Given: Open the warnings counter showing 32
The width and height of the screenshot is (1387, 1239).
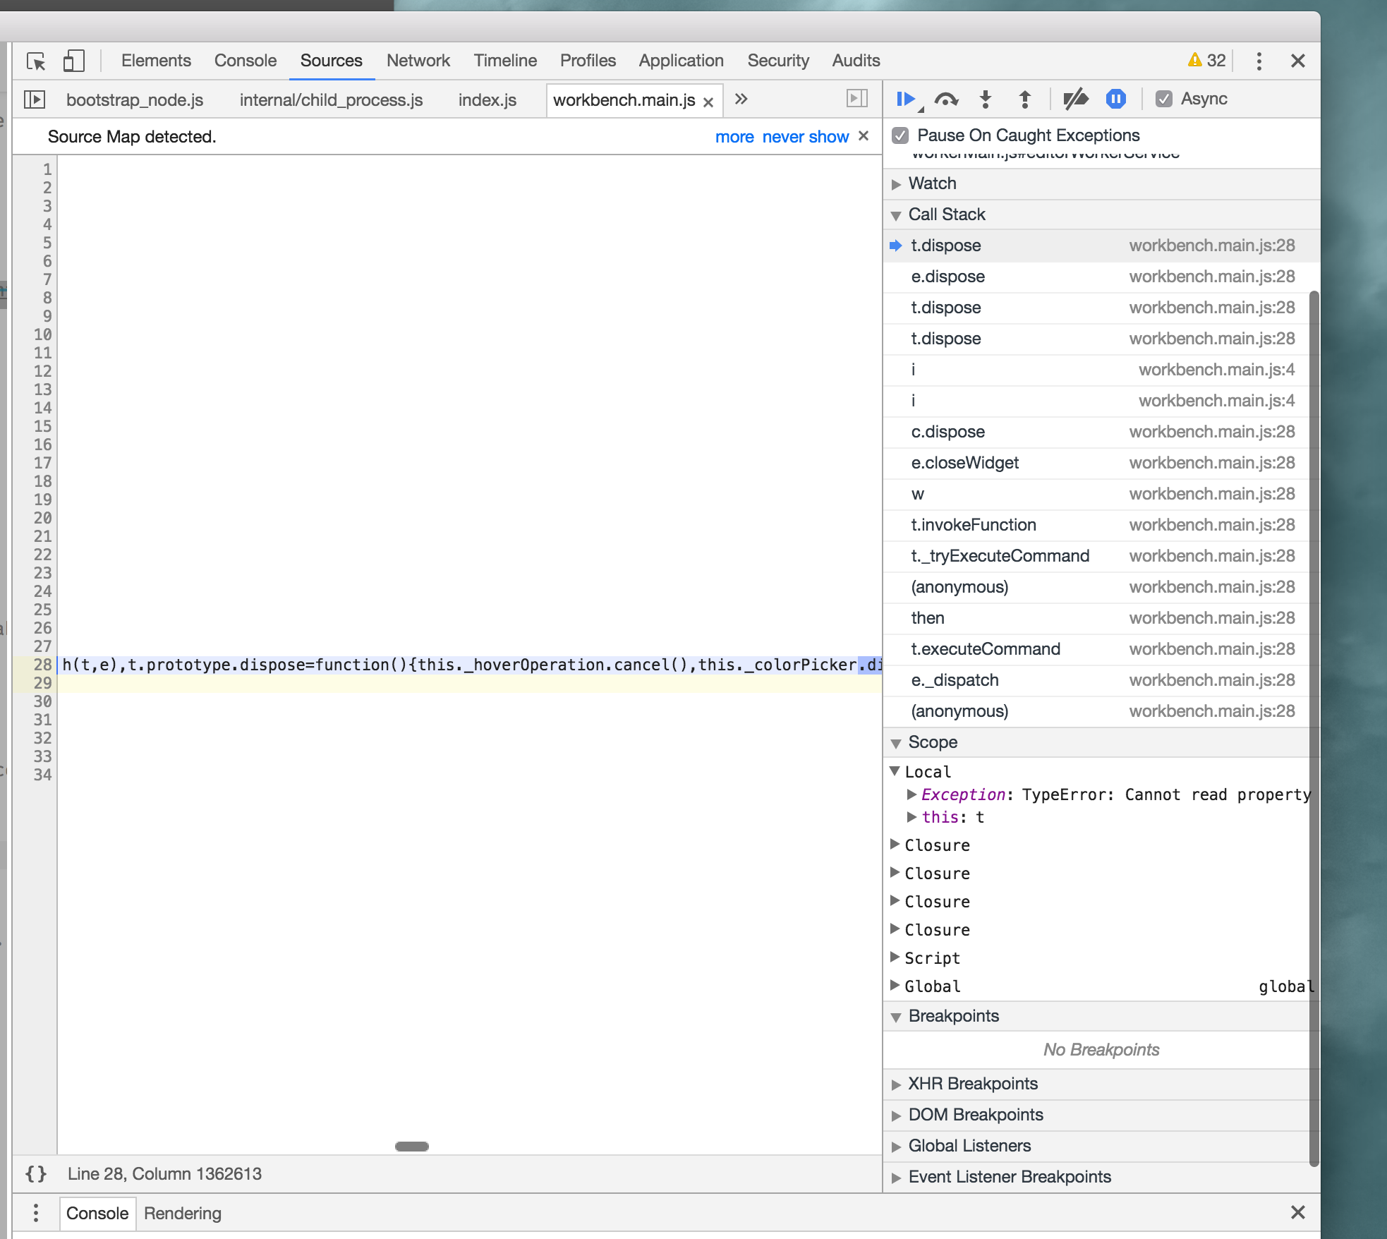Looking at the screenshot, I should click(1206, 60).
